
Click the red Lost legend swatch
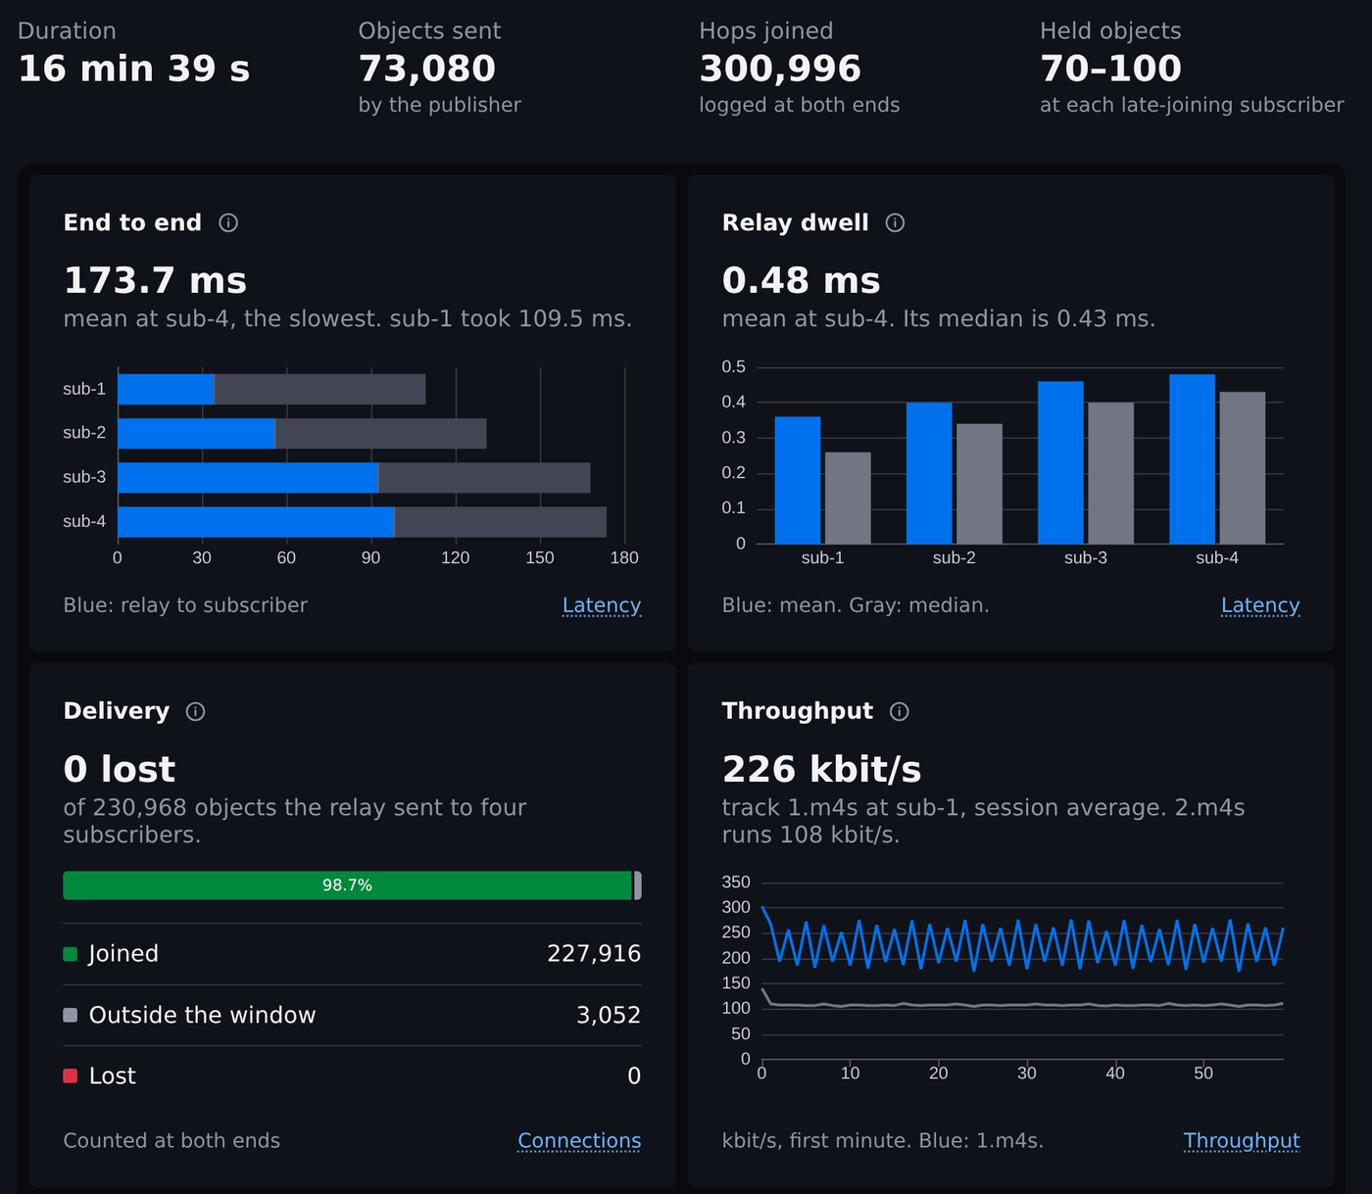point(71,1075)
